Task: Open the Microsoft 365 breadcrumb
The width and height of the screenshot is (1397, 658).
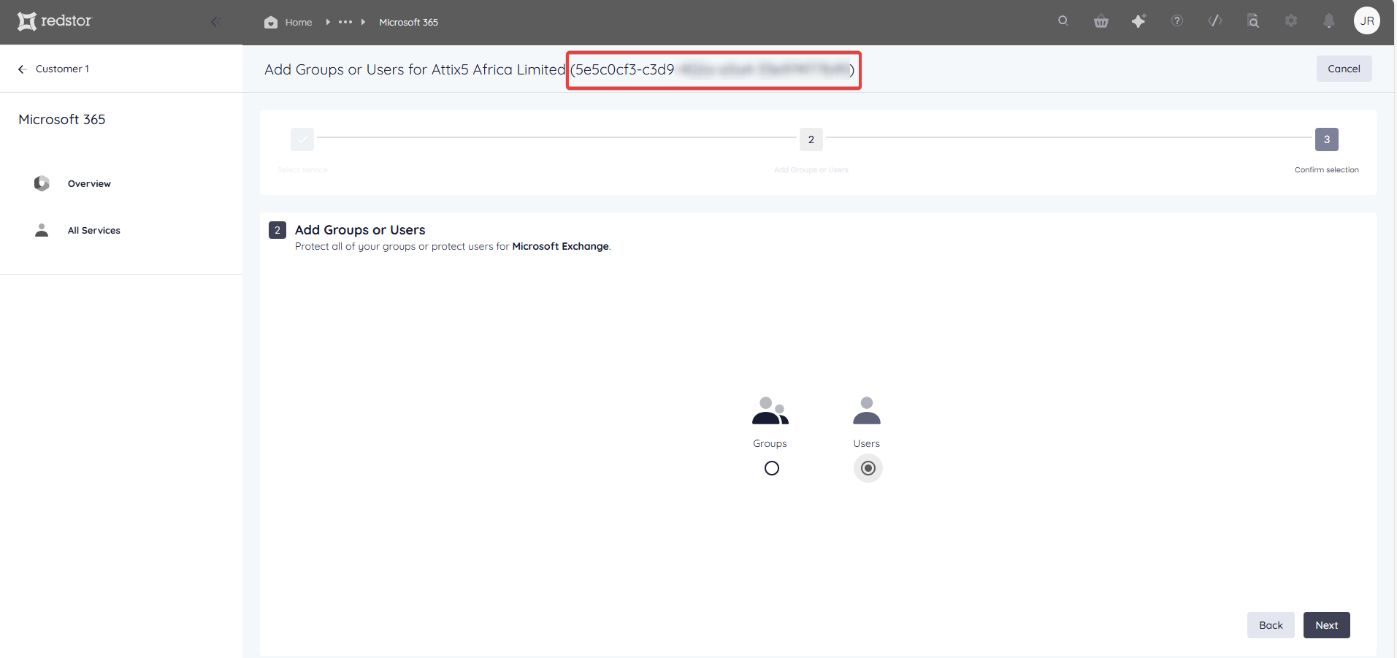Action: (x=408, y=22)
